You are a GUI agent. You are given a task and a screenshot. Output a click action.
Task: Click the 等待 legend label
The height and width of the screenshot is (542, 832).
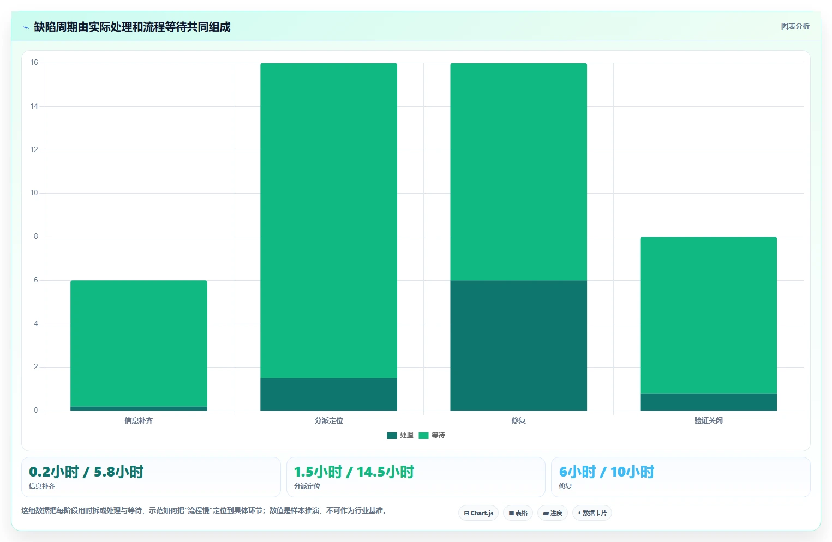pyautogui.click(x=438, y=435)
